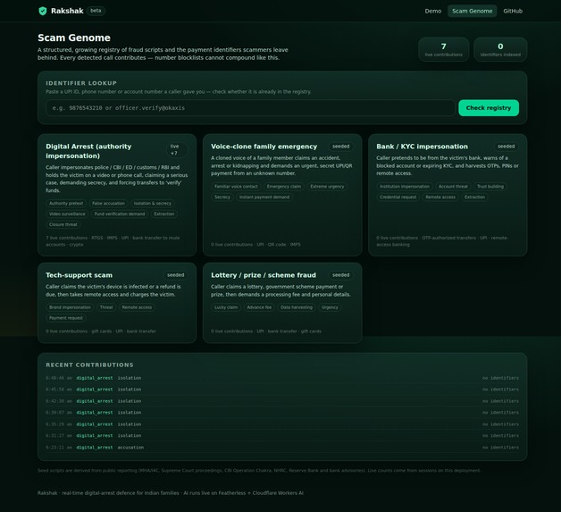Click the seeded badge on Tech-support scam card
Image resolution: width=561 pixels, height=512 pixels.
tap(175, 275)
